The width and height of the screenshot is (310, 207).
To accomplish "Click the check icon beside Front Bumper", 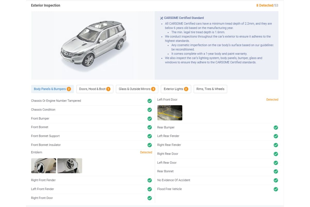I will click(x=150, y=119).
